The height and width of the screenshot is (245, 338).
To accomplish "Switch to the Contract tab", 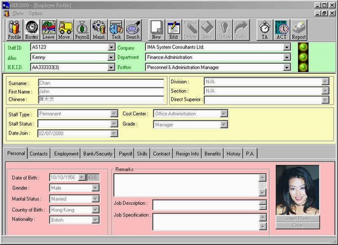I will coord(162,154).
